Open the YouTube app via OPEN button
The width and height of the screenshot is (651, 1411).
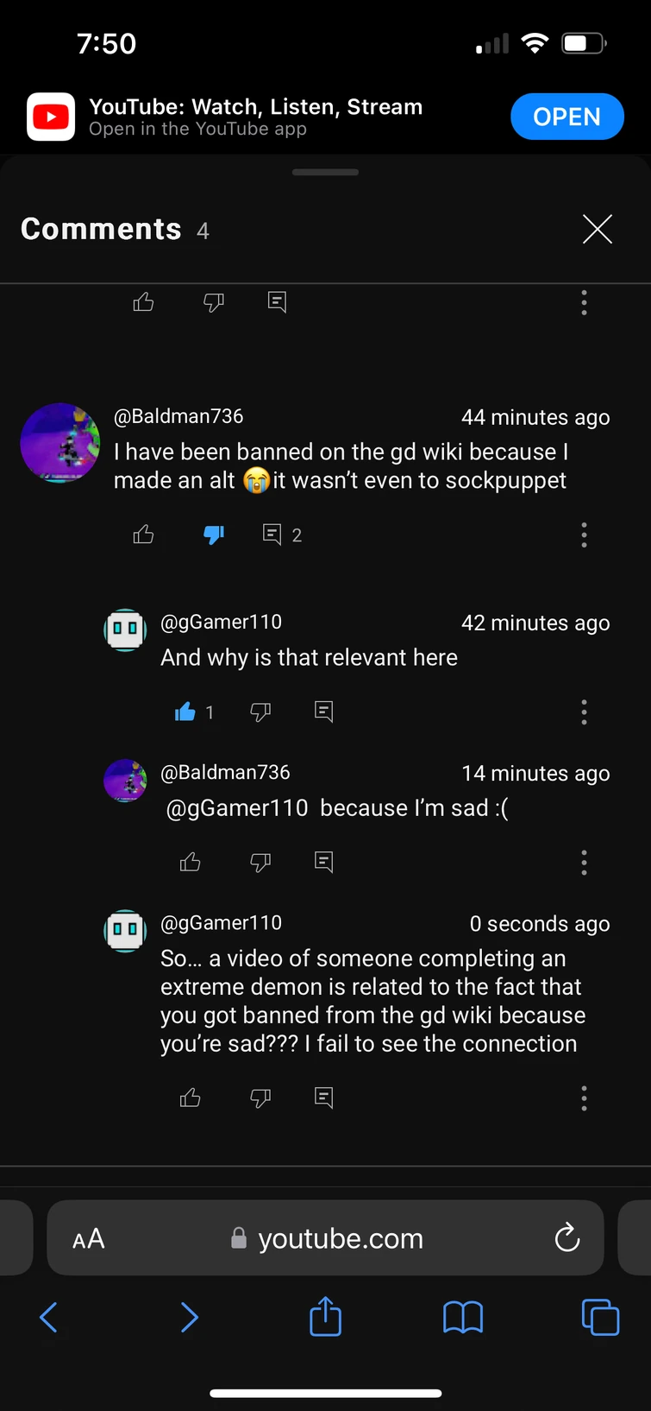[566, 117]
